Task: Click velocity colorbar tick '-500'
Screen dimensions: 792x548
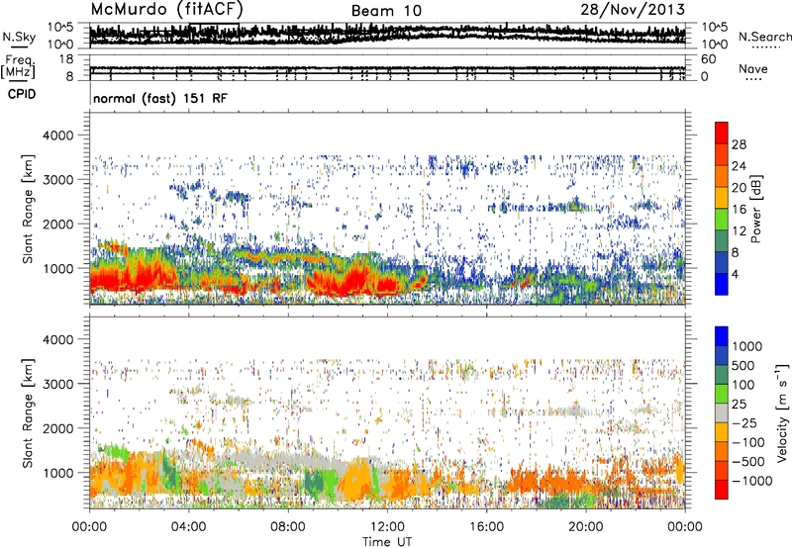Action: [x=748, y=461]
